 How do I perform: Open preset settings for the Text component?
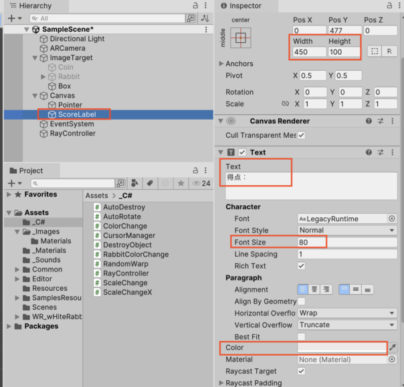coord(381,152)
